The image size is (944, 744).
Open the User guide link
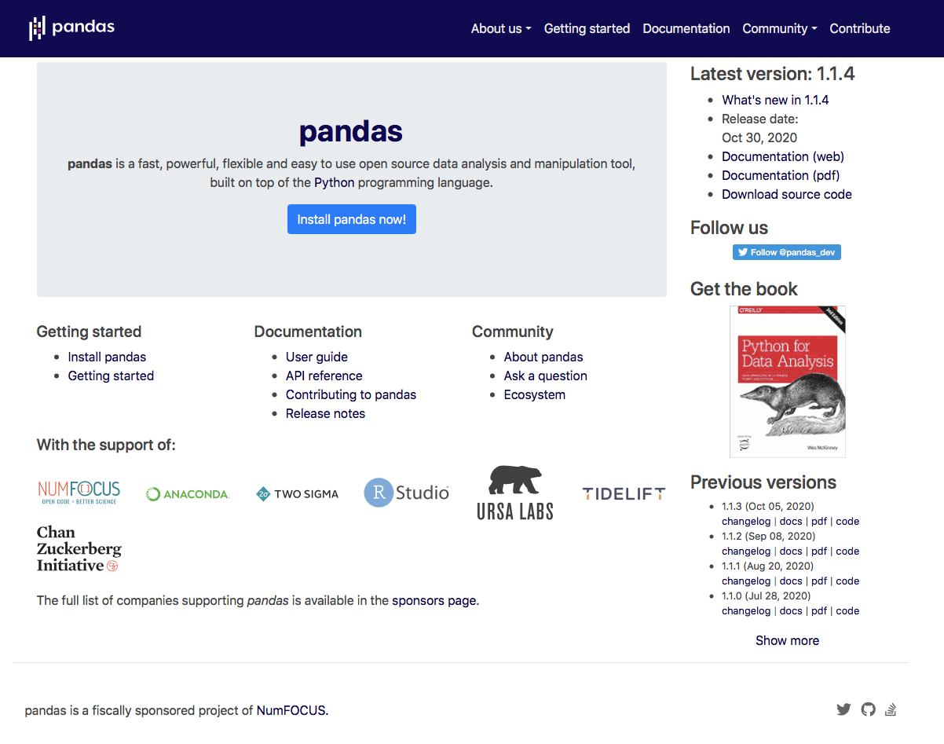tap(316, 357)
